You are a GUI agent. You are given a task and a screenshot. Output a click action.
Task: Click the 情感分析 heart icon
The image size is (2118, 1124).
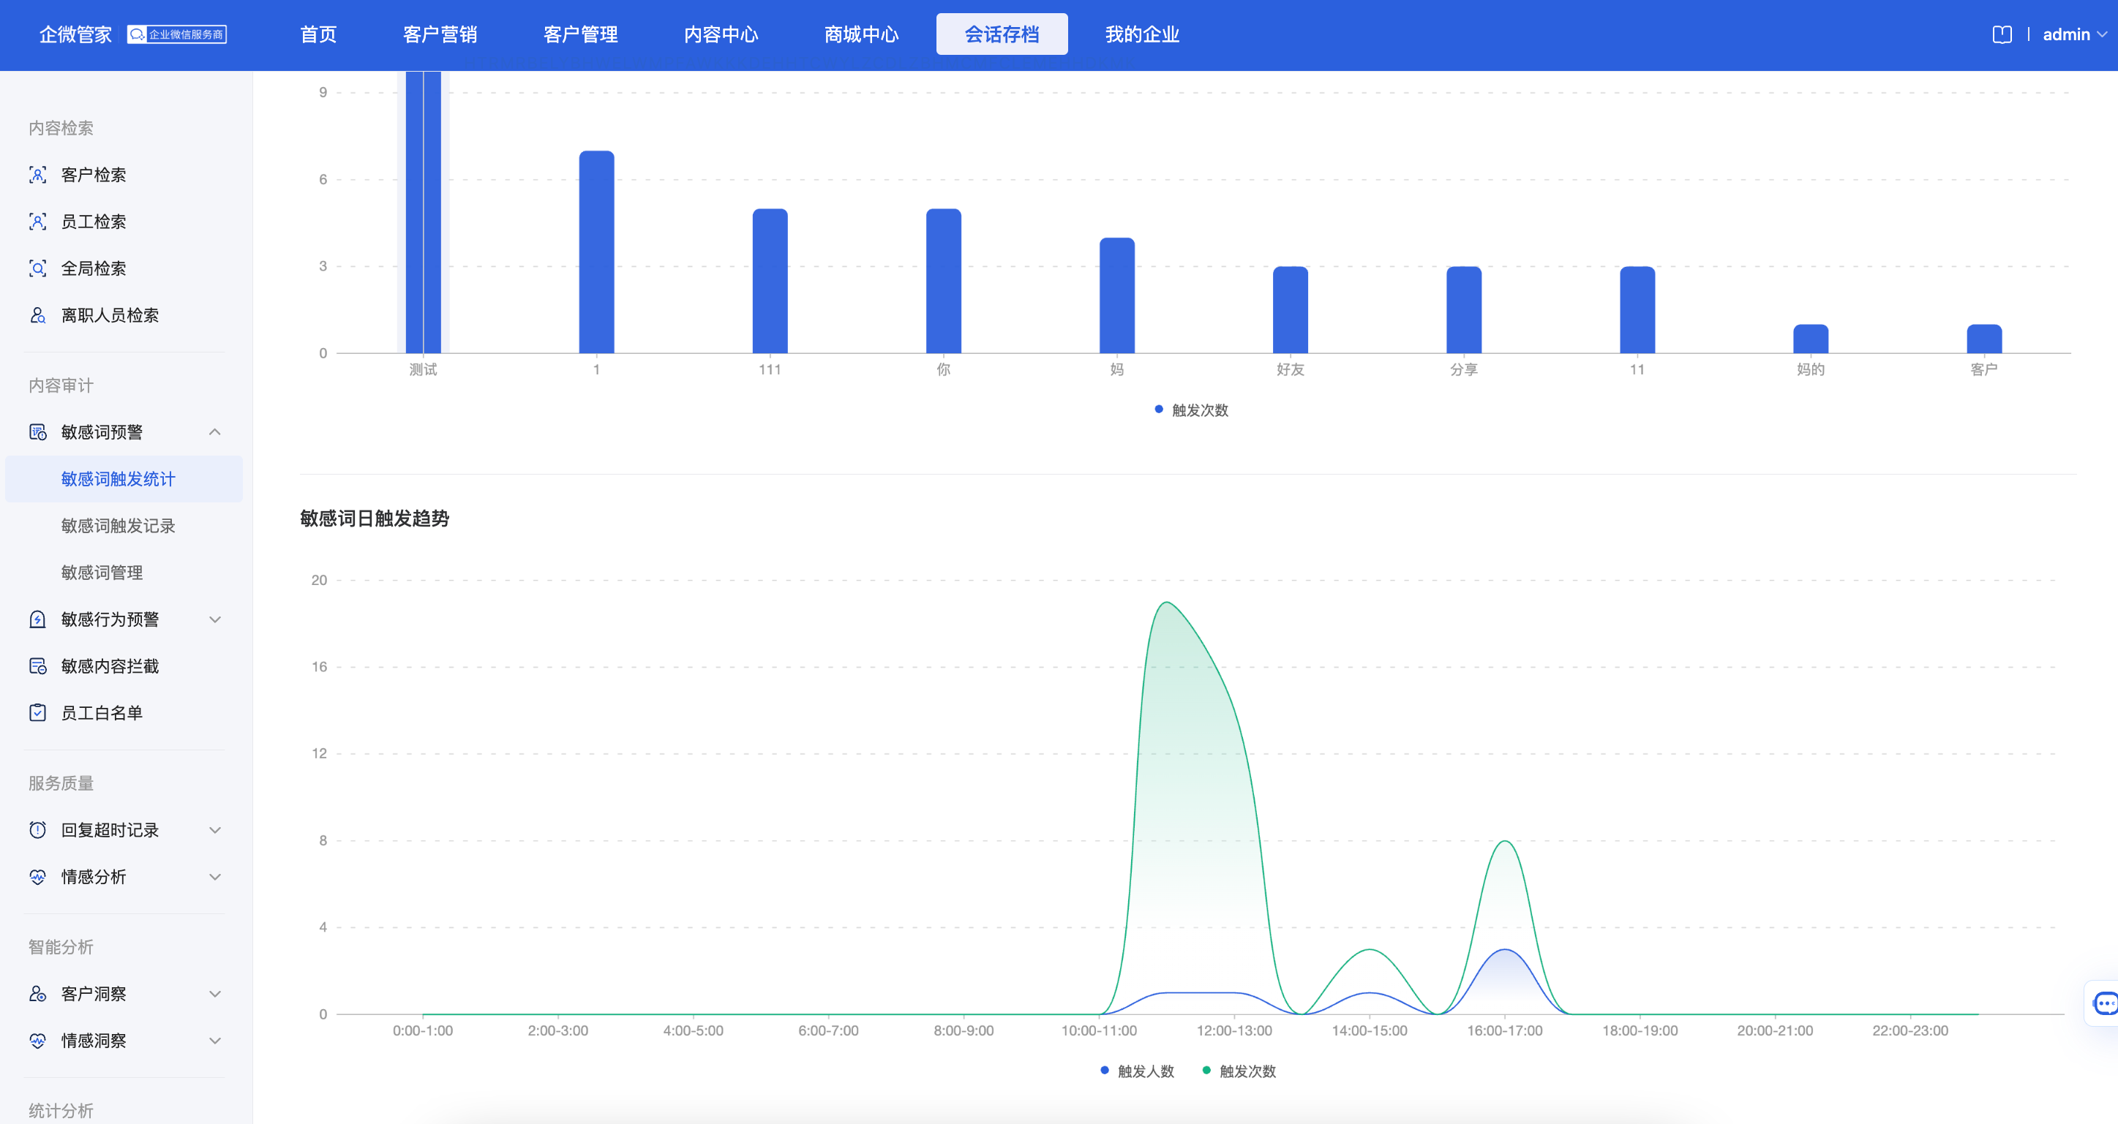pyautogui.click(x=38, y=877)
